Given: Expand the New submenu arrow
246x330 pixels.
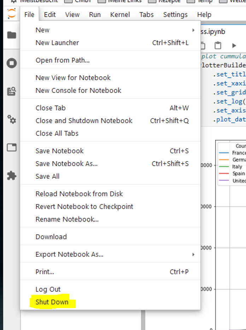Looking at the screenshot, I should point(193,30).
